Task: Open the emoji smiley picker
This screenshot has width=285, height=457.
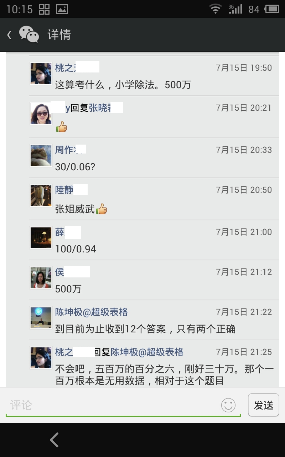Action: pyautogui.click(x=228, y=405)
